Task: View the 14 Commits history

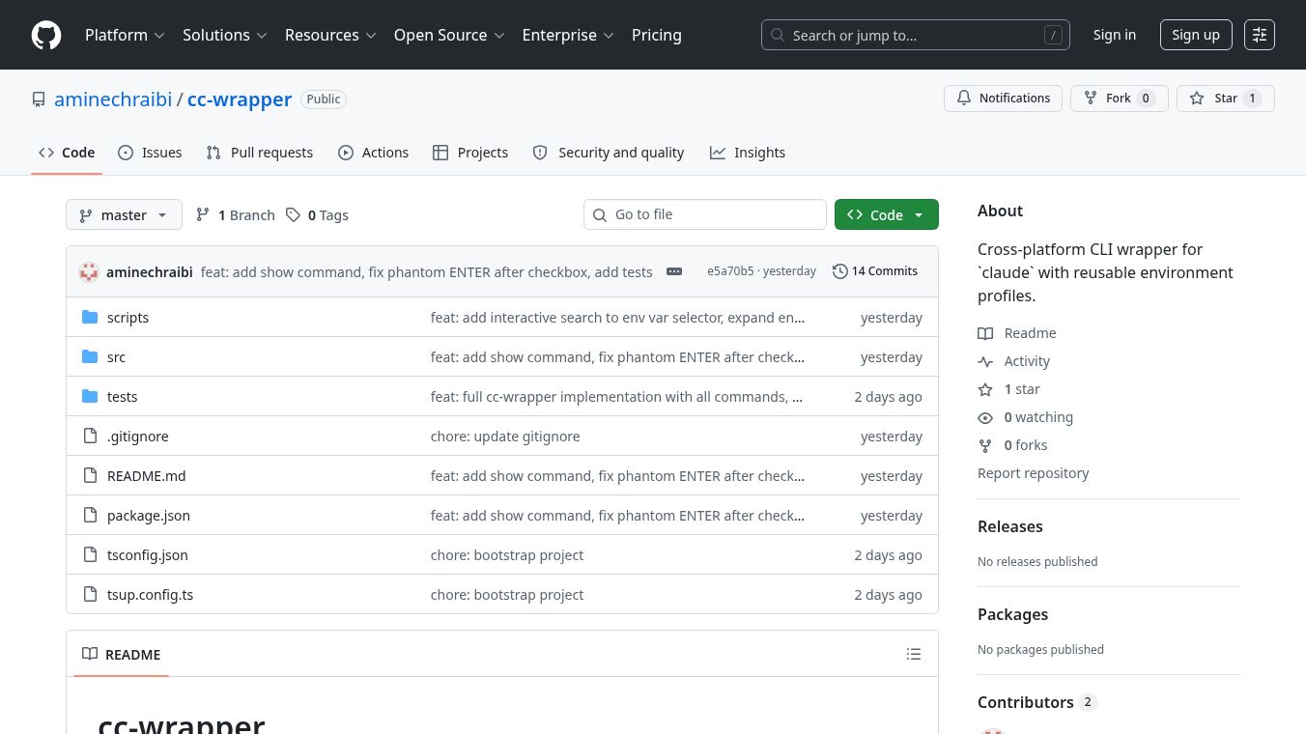Action: click(875, 271)
